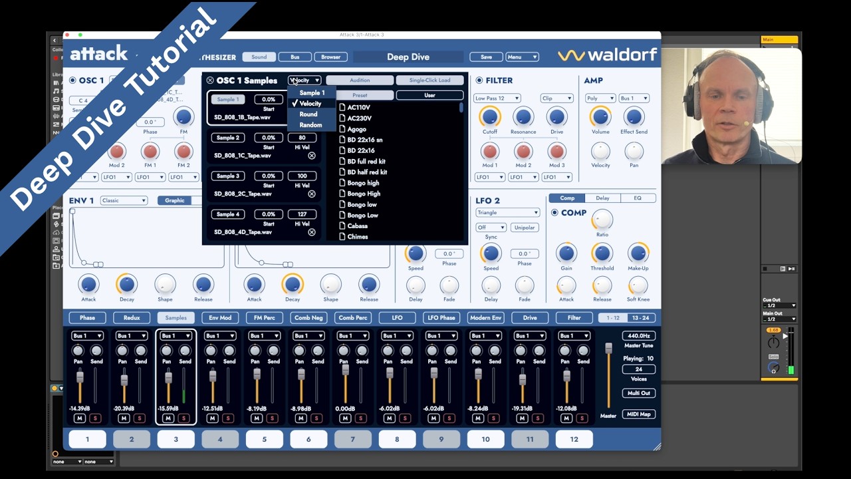
Task: Open the LFO 2 Sync Off dropdown
Action: pos(491,228)
